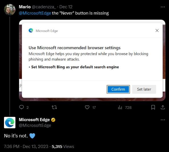Open the @MicrosoftEdge handle under the reply name
169x152 pixels.
[35, 125]
